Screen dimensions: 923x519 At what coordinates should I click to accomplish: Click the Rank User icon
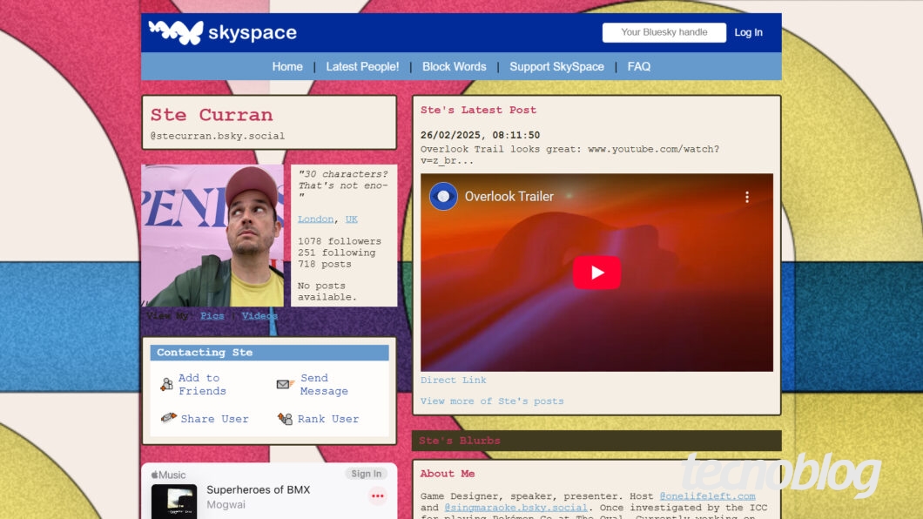click(x=285, y=418)
